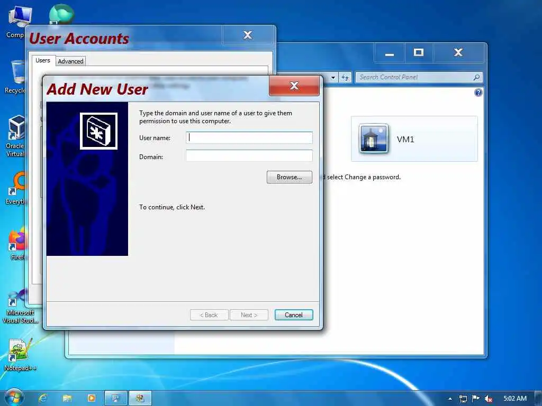Image resolution: width=542 pixels, height=406 pixels.
Task: Select the Recycle Bin desktop icon
Action: 16,77
